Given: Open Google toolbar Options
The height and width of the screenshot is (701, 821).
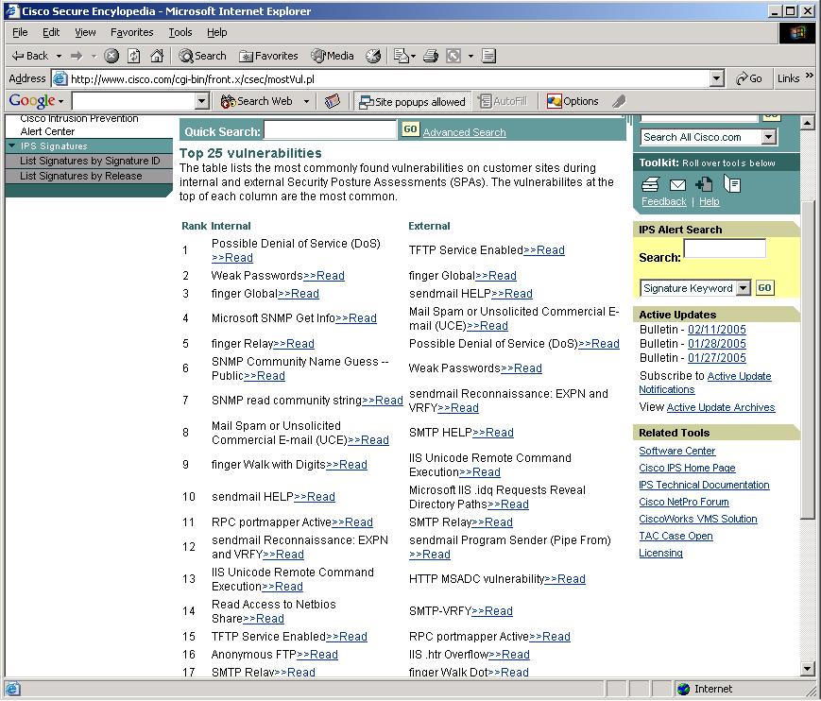Looking at the screenshot, I should point(573,101).
